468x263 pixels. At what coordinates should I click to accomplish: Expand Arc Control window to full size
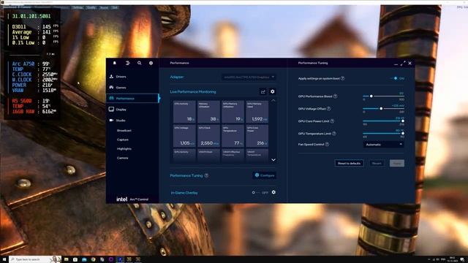click(403, 64)
